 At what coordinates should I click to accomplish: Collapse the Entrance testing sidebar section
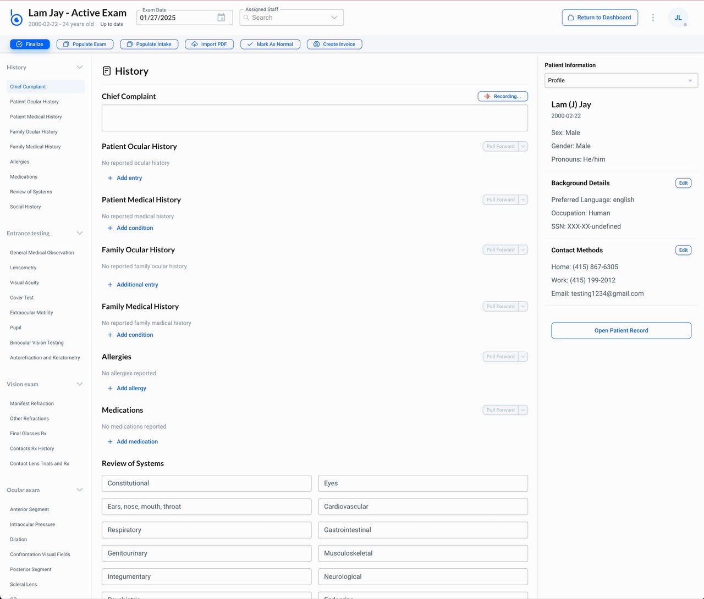click(80, 234)
